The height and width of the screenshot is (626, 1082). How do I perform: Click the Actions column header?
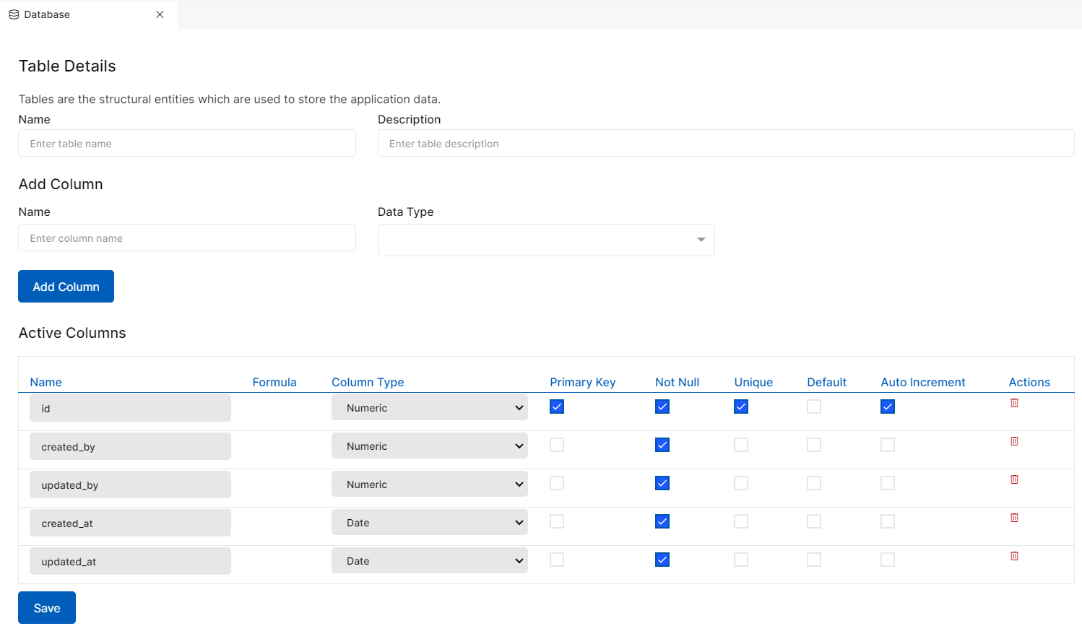1029,382
